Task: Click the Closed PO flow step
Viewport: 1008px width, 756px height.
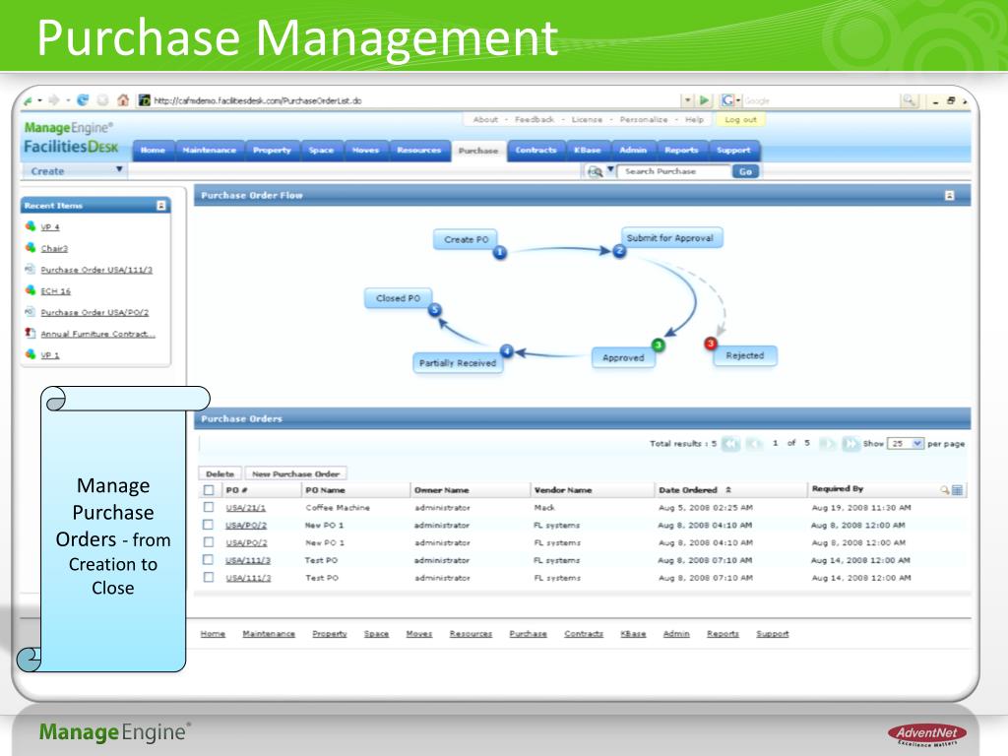Action: pos(398,298)
